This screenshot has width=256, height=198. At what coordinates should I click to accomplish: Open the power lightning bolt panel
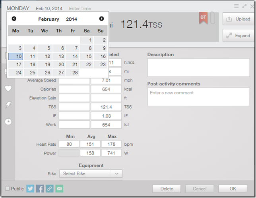pos(8,105)
